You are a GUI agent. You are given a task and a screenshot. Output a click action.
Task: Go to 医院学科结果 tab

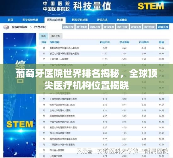[x=80, y=20]
